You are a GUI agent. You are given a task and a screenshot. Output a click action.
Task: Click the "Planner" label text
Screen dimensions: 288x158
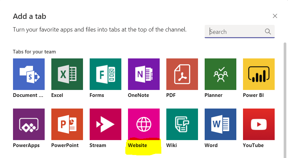pyautogui.click(x=213, y=95)
